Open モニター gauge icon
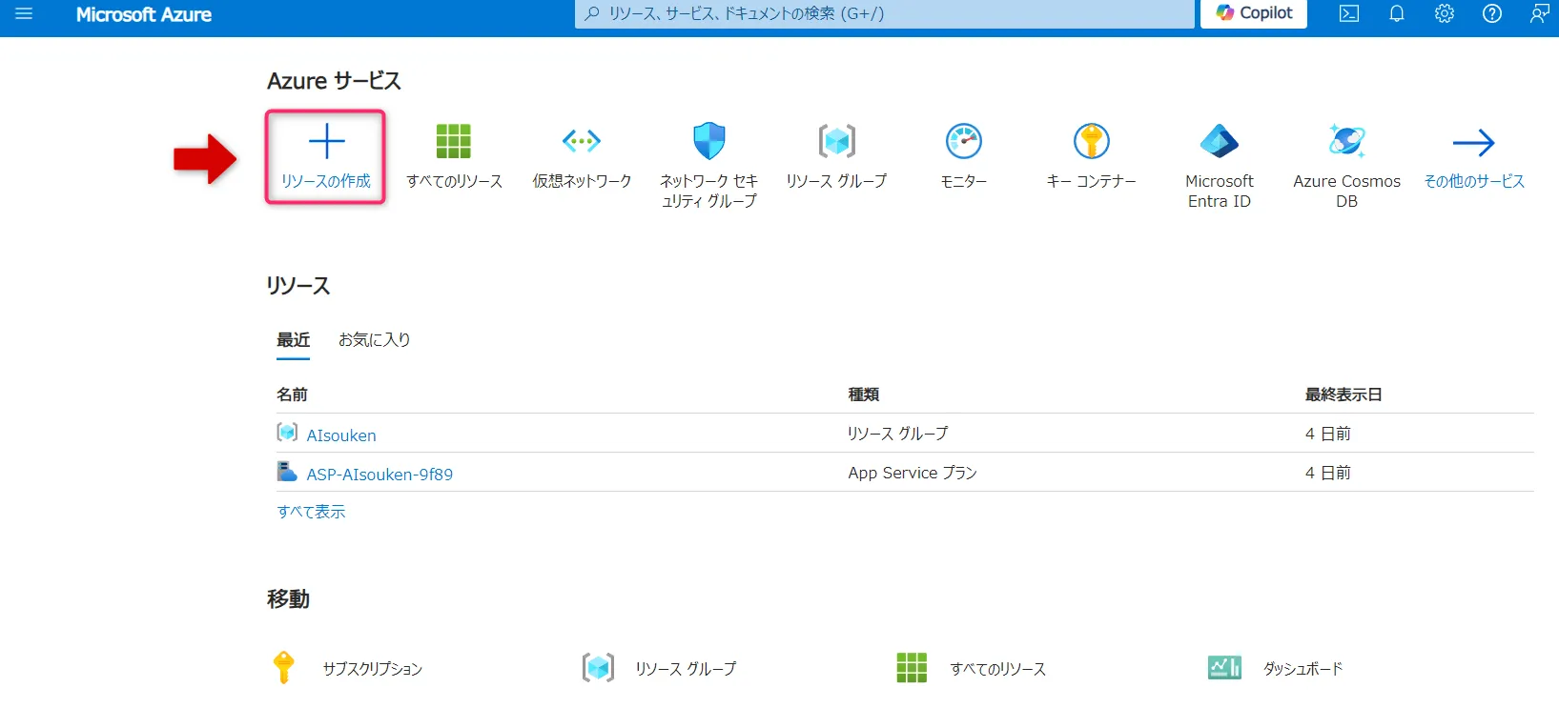Viewport: 1559px width, 708px height. tap(964, 141)
